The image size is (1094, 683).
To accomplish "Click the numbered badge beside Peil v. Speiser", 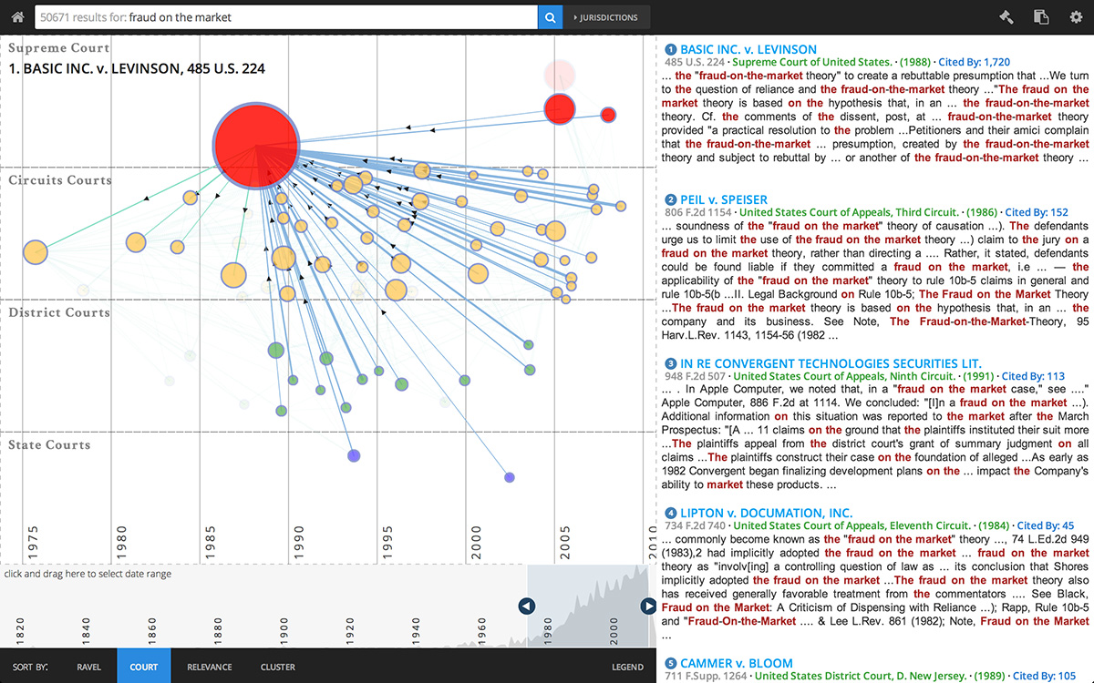I will (x=671, y=200).
